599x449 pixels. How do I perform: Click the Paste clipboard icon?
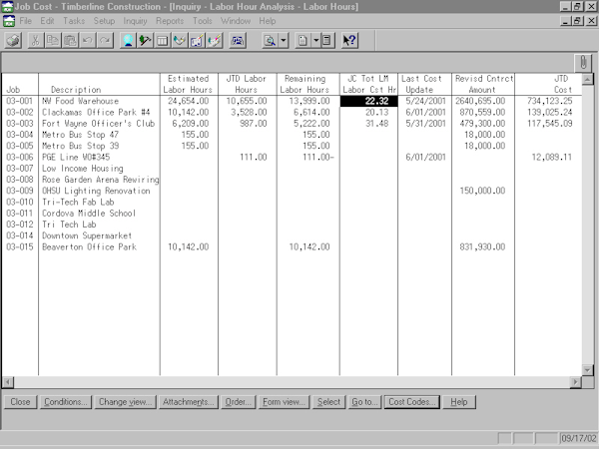tap(70, 40)
